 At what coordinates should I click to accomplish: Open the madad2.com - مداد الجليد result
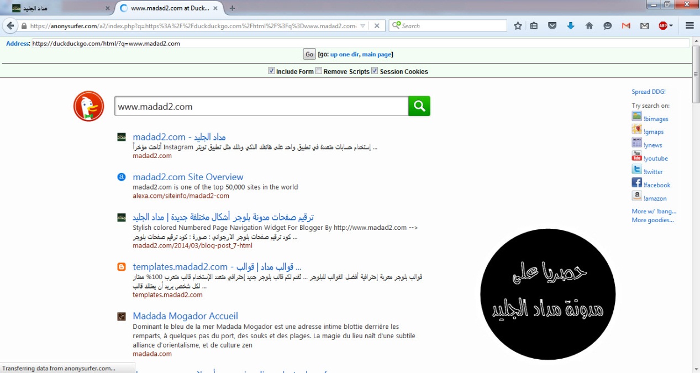179,136
